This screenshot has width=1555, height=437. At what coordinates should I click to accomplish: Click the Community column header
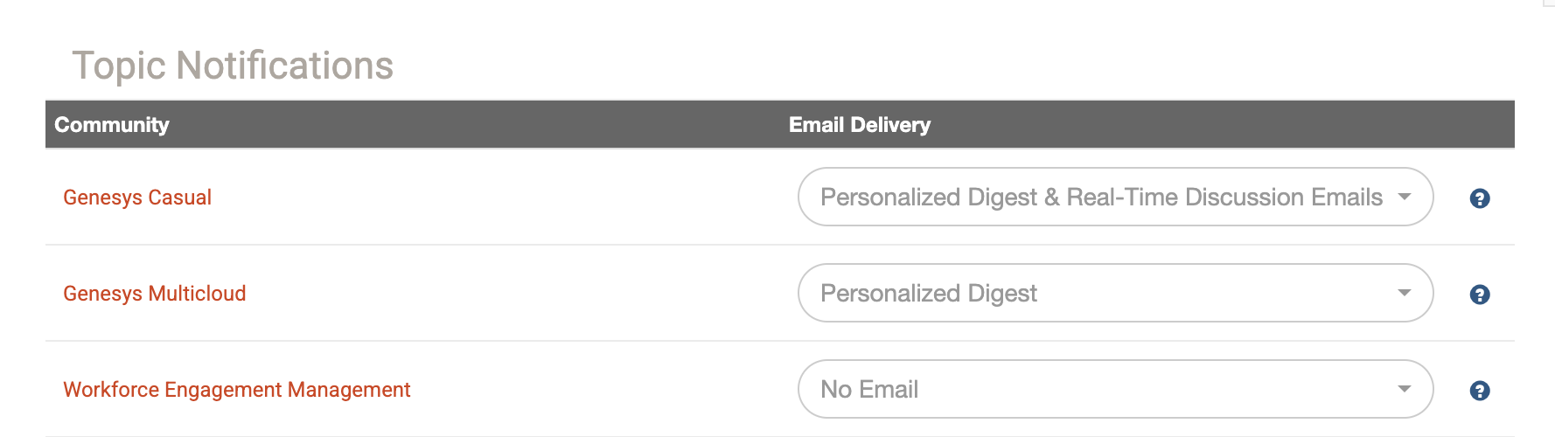click(x=112, y=125)
